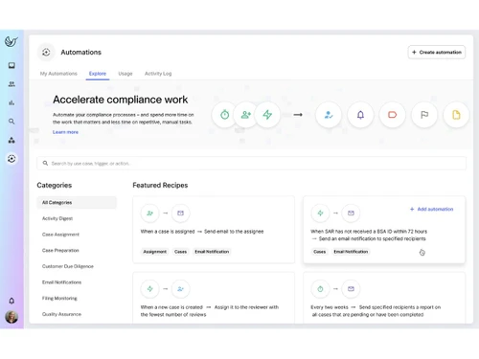479x359 pixels.
Task: Click envelope icon in case assigned recipe
Action: click(181, 213)
